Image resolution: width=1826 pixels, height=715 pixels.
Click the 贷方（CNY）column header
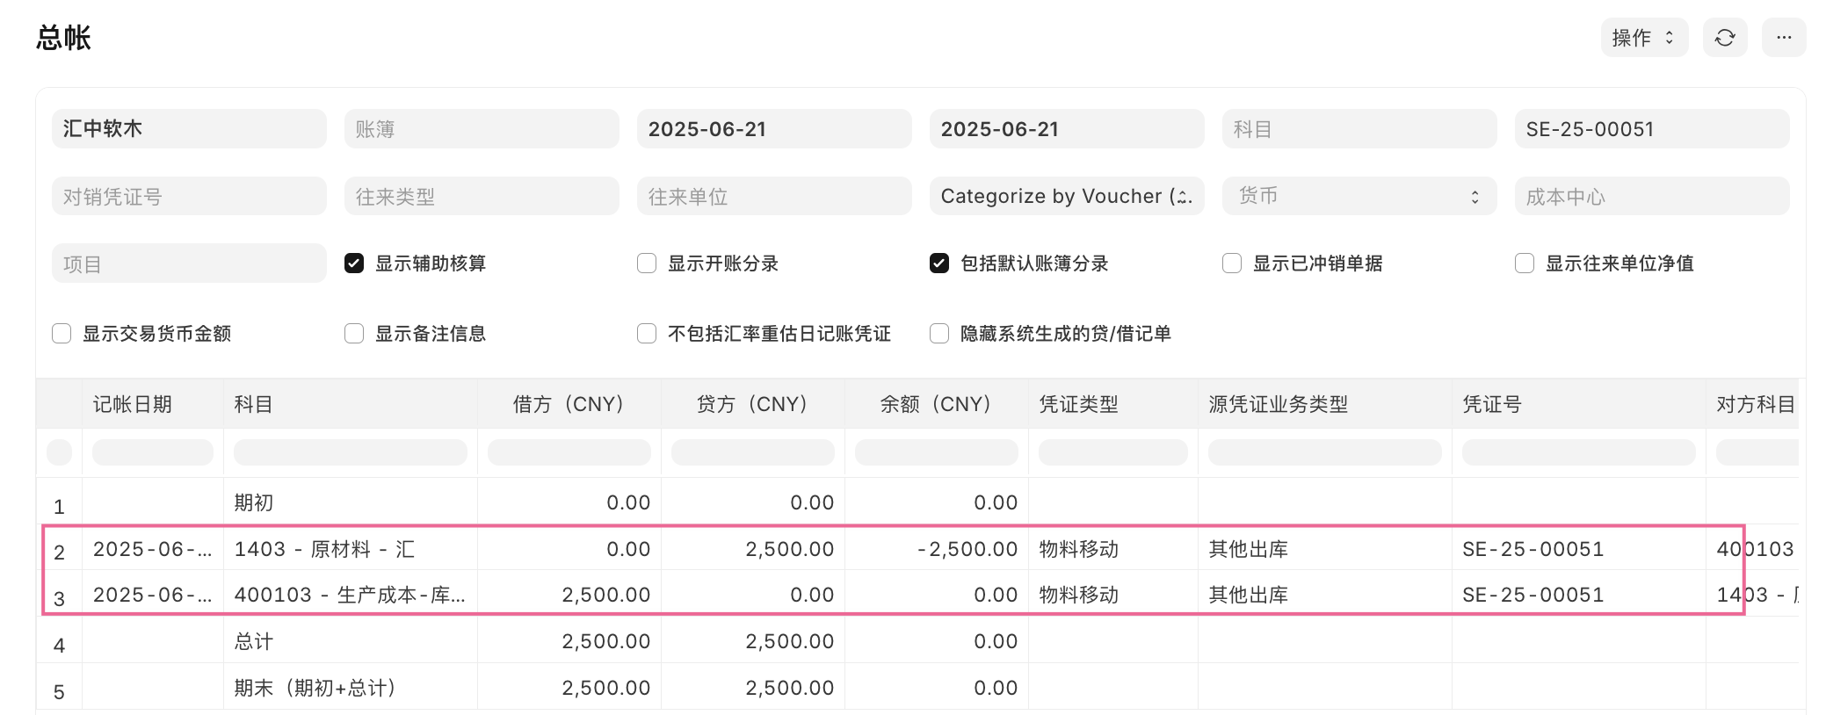tap(753, 404)
